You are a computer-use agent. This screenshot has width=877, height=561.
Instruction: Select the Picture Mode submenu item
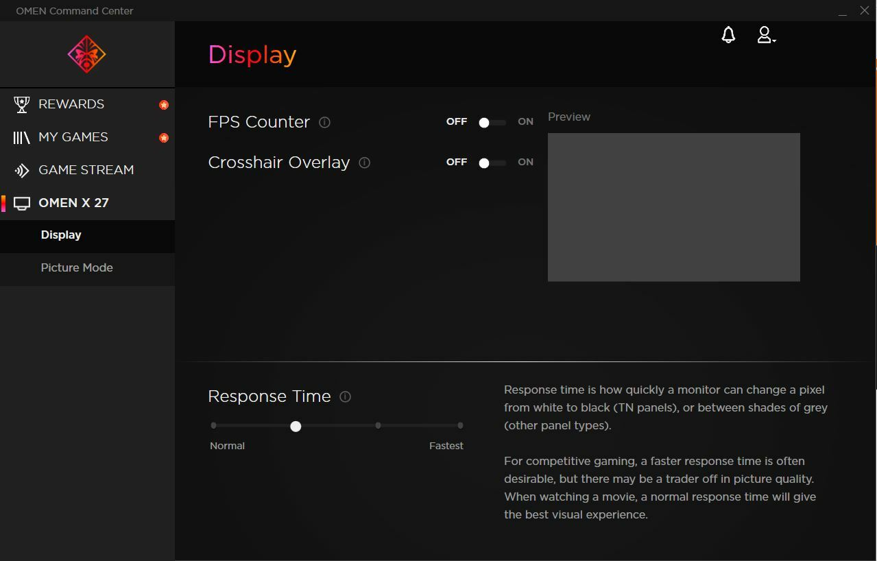pyautogui.click(x=77, y=267)
